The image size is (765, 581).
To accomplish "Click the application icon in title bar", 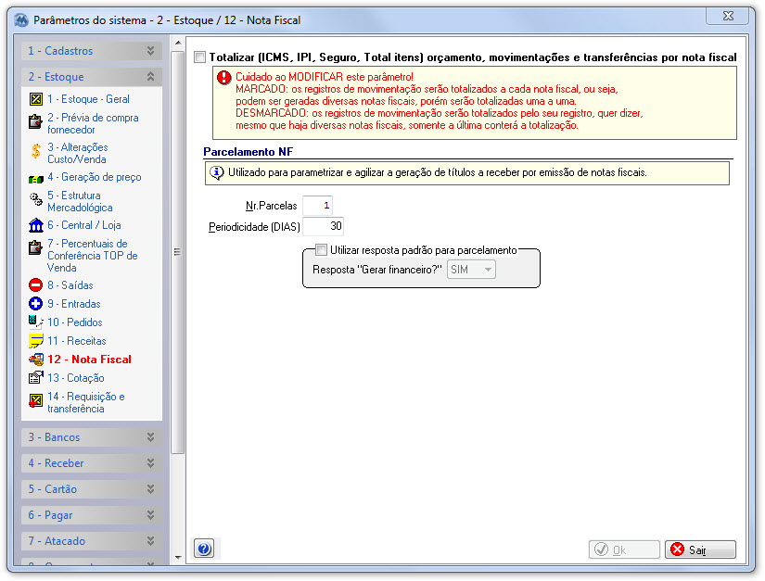I will pos(21,20).
